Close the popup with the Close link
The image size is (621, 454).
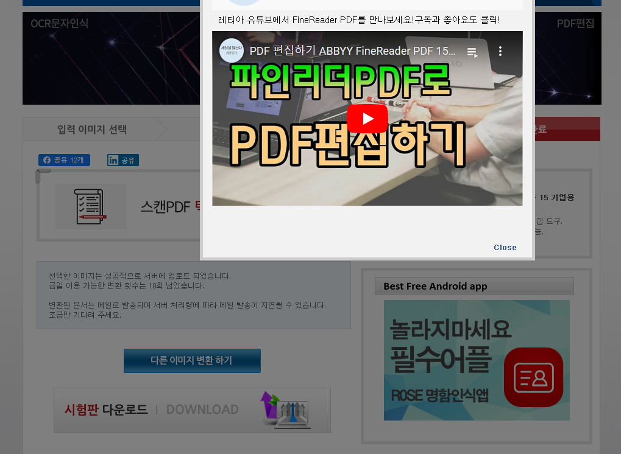click(505, 248)
